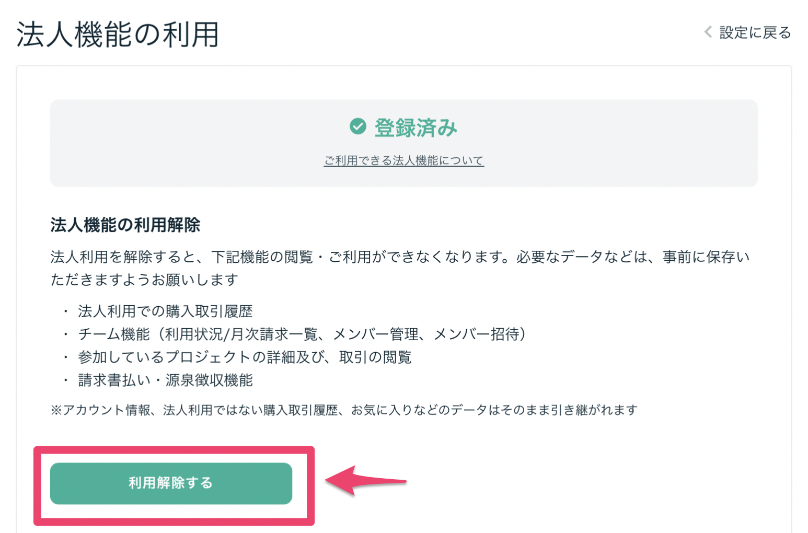Click the 請求書払い・源泉徴収機能 list item
Screen dimensions: 808x533
[x=165, y=380]
